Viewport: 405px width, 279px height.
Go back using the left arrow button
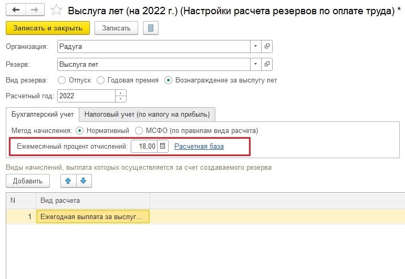coord(16,10)
